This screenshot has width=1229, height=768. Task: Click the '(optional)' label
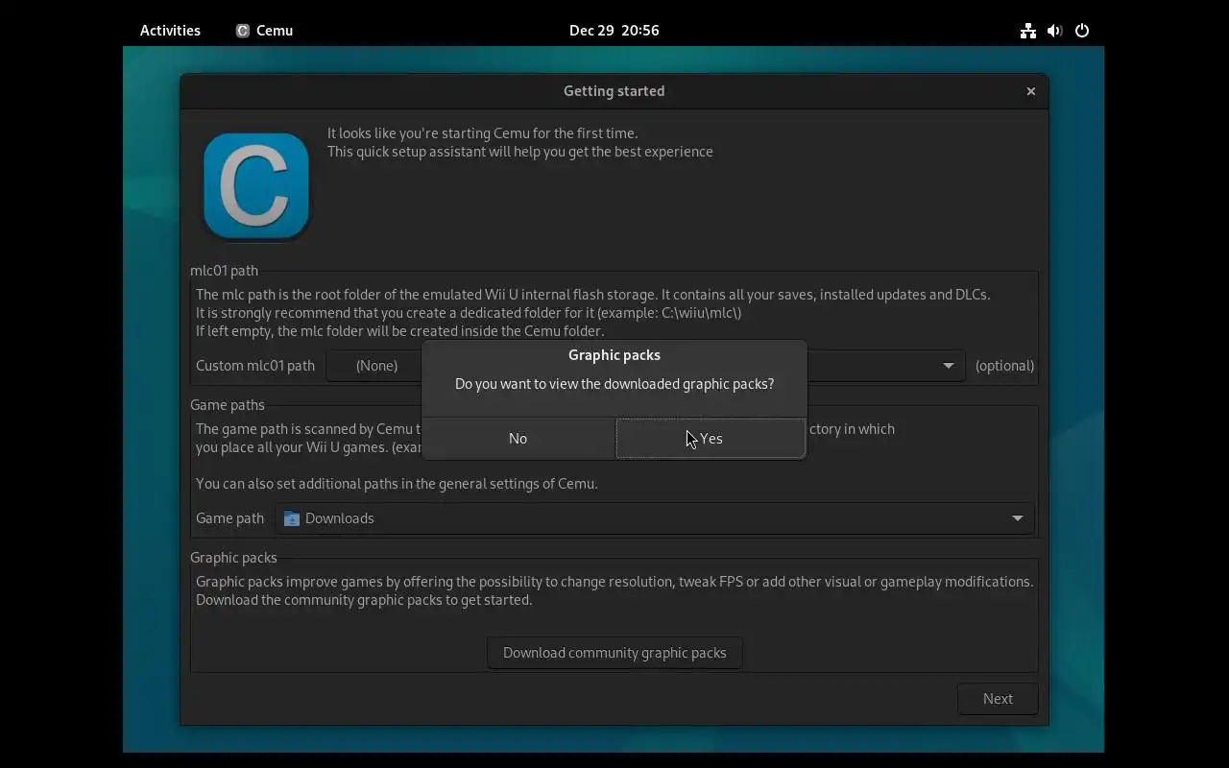1004,366
